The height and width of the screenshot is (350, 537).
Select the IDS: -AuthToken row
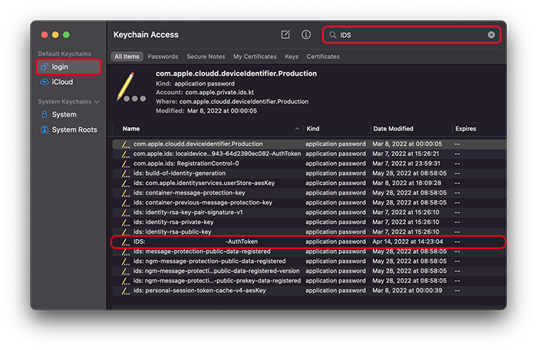(x=309, y=242)
